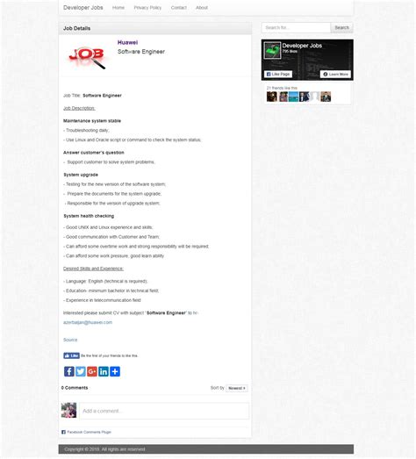The width and height of the screenshot is (416, 459).
Task: Share job on Facebook icon
Action: coord(68,371)
